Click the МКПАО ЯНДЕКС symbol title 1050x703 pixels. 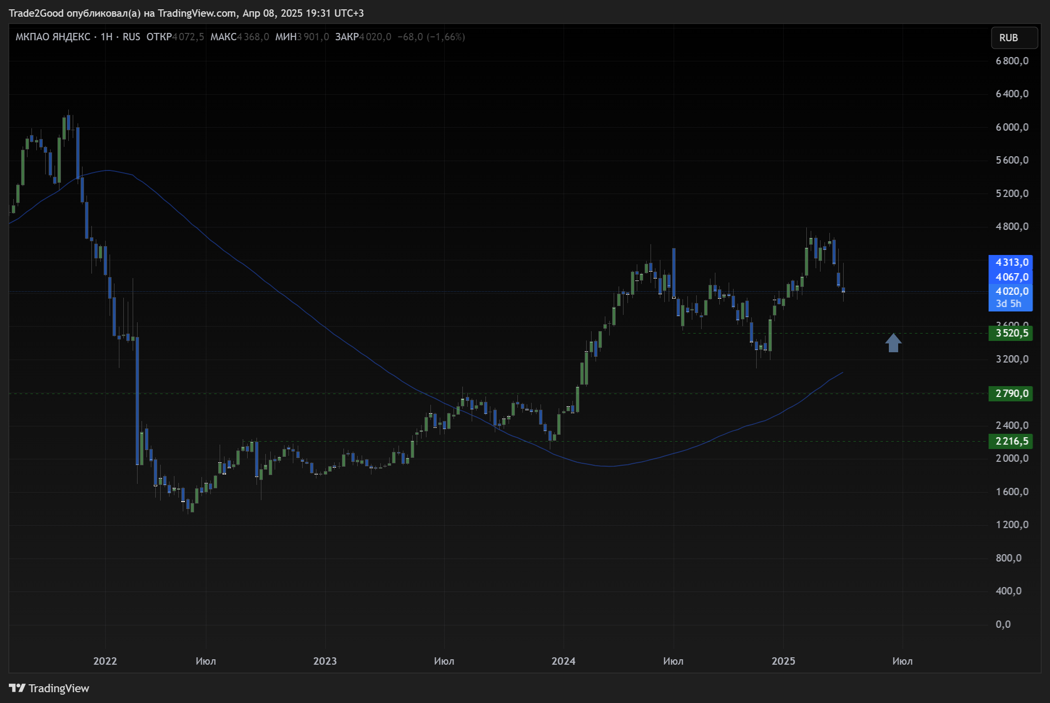click(53, 37)
